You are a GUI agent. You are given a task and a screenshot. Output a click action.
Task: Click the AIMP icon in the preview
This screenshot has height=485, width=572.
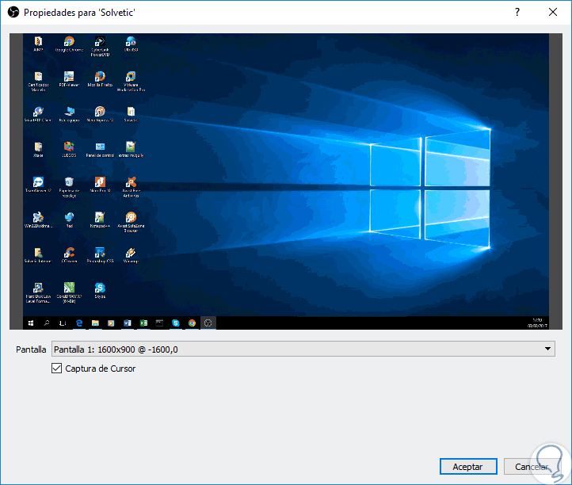pos(38,44)
